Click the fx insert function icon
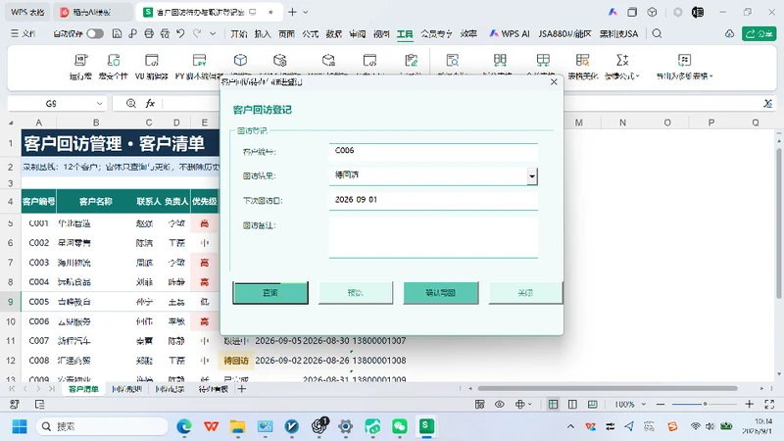Screen dimensions: 784x441 [x=150, y=104]
